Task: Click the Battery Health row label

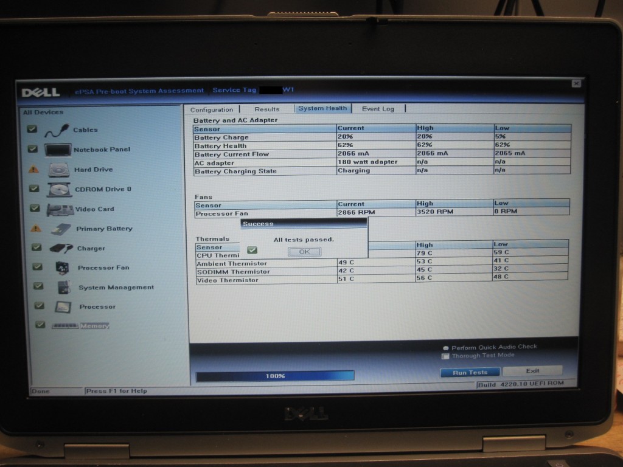Action: coord(220,146)
